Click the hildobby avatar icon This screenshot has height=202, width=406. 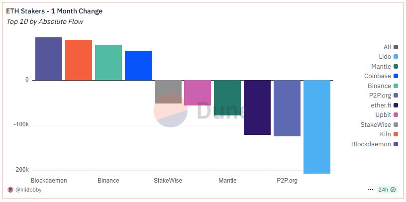[x=10, y=190]
